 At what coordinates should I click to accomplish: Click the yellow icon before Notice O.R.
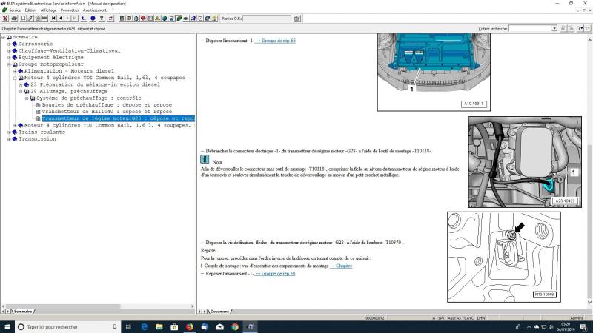pyautogui.click(x=214, y=18)
